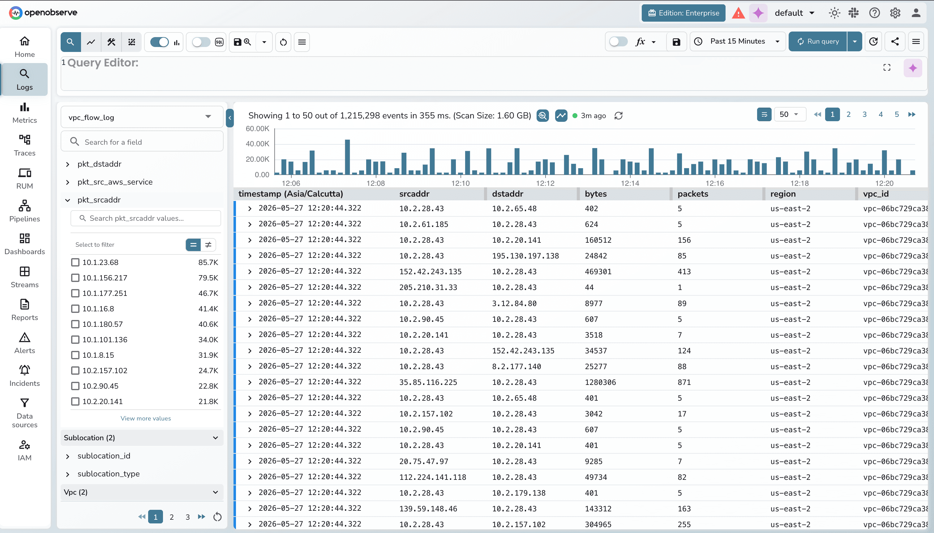Viewport: 934px width, 533px height.
Task: Open the Run query options arrow
Action: pos(855,42)
